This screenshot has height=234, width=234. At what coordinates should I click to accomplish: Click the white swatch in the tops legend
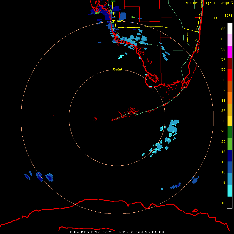point(230,29)
